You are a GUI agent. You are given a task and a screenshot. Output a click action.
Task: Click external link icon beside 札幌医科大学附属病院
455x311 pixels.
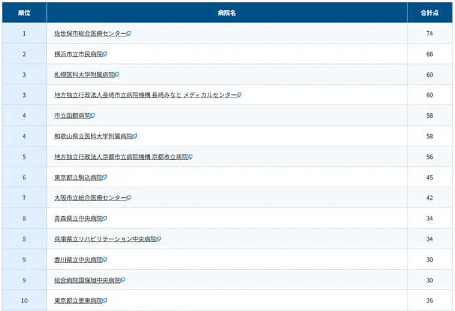coord(117,75)
